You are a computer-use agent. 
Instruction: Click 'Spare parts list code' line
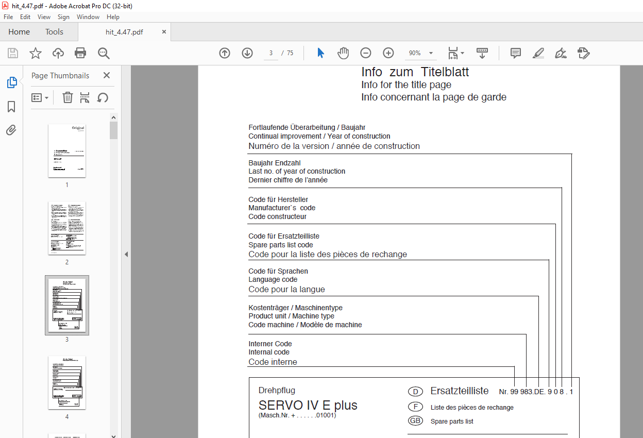click(x=280, y=245)
